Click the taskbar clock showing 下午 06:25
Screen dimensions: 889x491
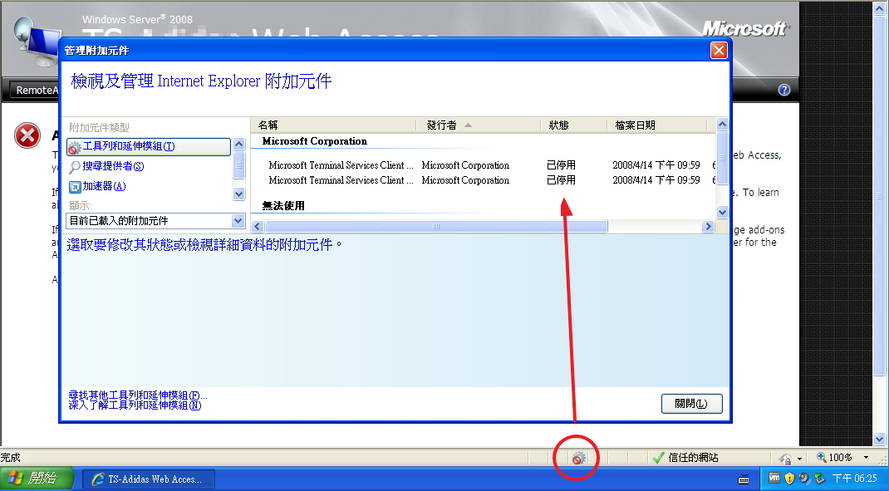(x=854, y=479)
